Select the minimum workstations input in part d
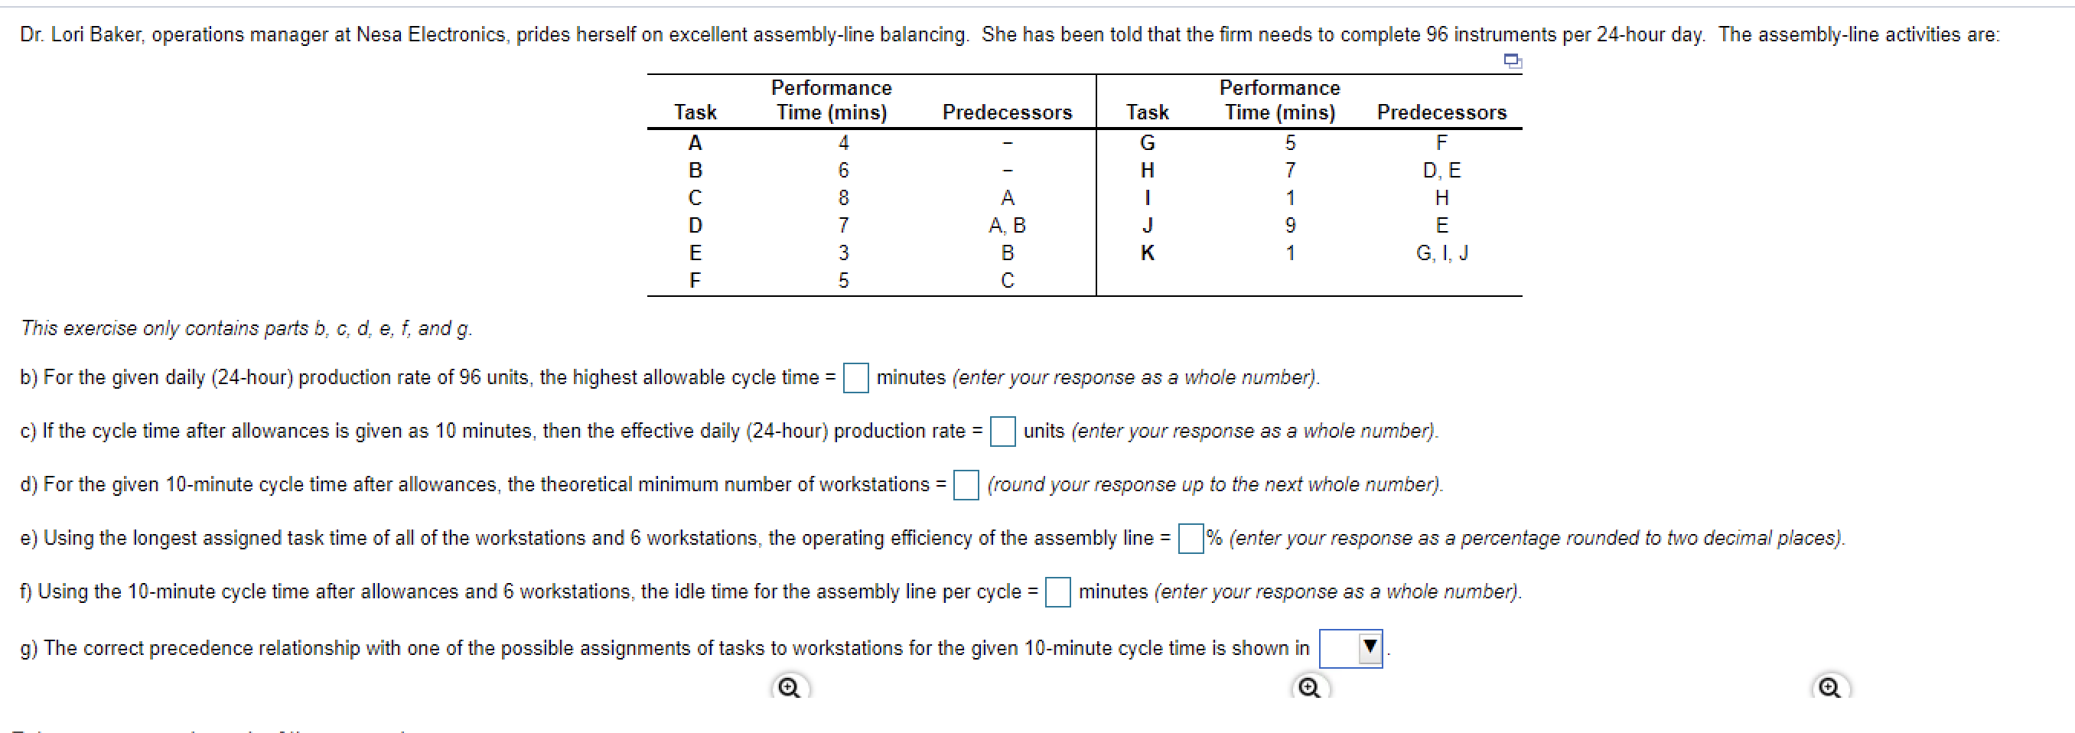Viewport: 2075px width, 733px height. click(965, 485)
